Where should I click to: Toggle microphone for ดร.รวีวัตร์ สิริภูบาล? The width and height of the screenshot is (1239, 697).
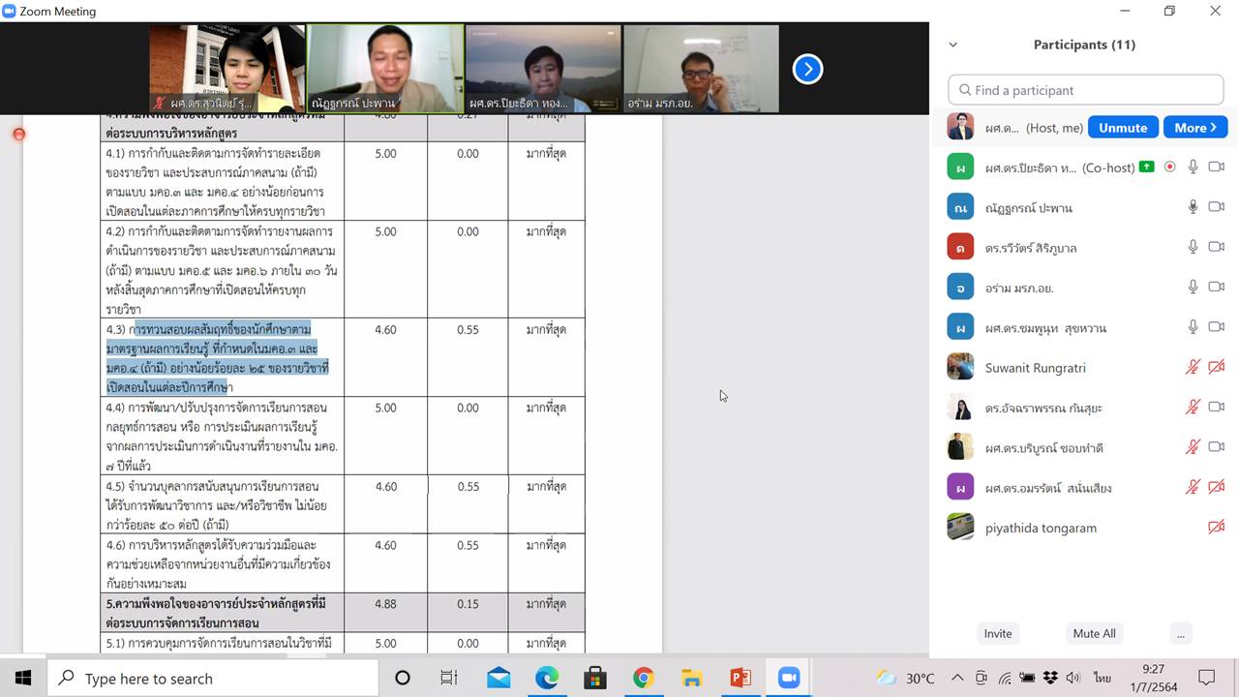pos(1193,247)
